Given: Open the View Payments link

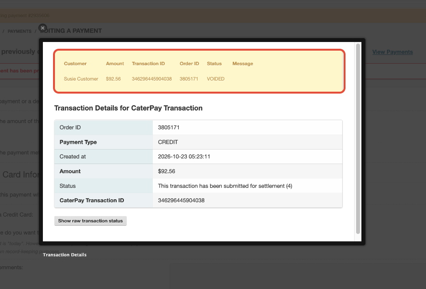Looking at the screenshot, I should click(392, 52).
